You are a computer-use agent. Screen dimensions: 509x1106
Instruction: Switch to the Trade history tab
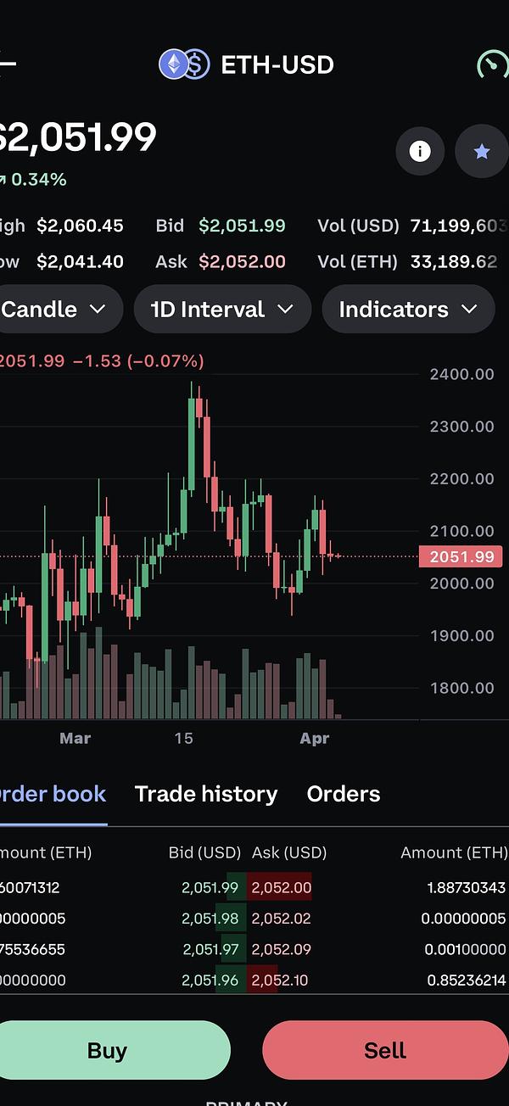tap(206, 794)
